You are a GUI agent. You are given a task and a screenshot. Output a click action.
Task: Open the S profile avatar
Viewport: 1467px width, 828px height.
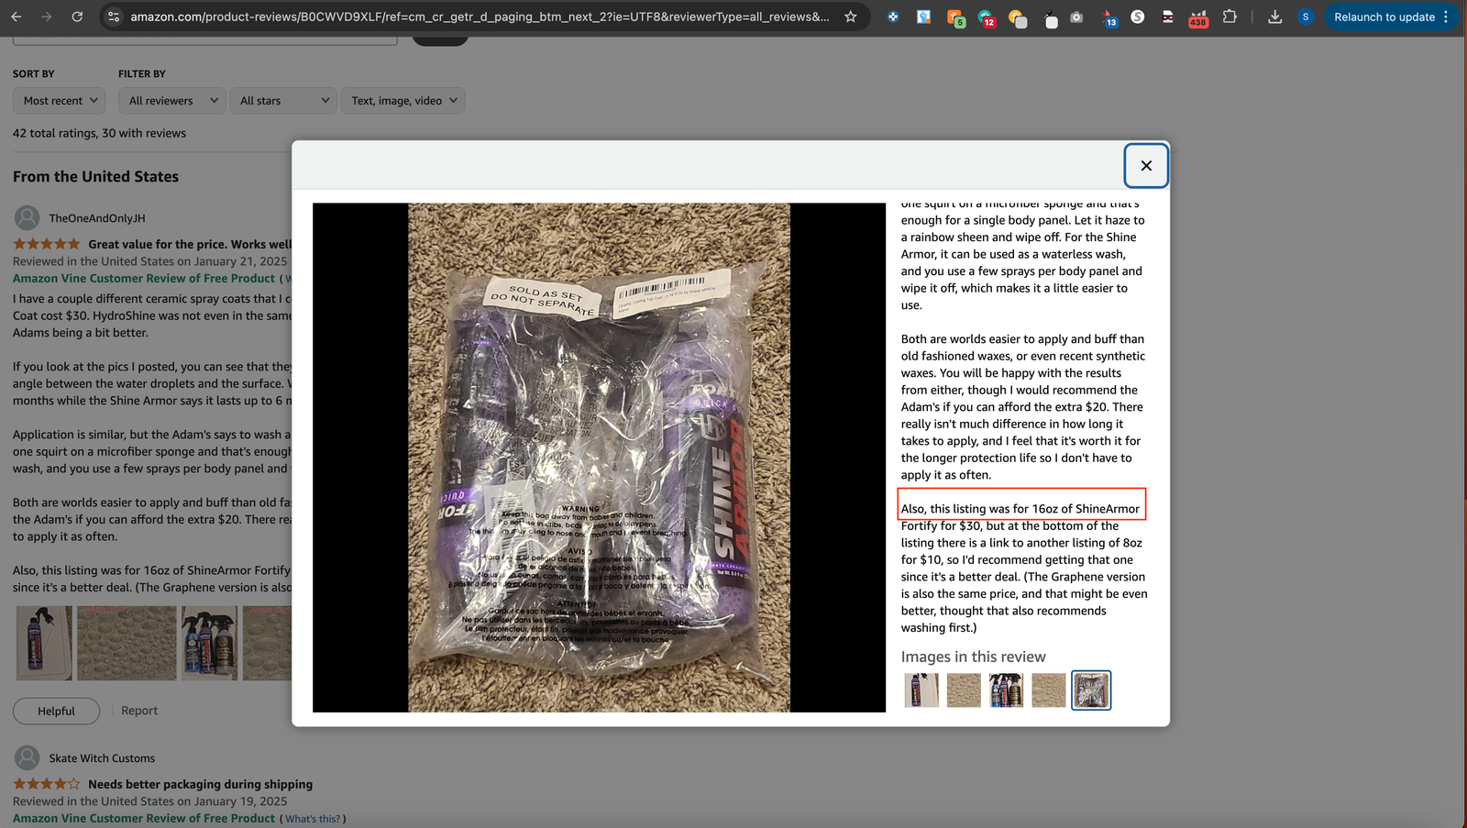tap(1306, 17)
